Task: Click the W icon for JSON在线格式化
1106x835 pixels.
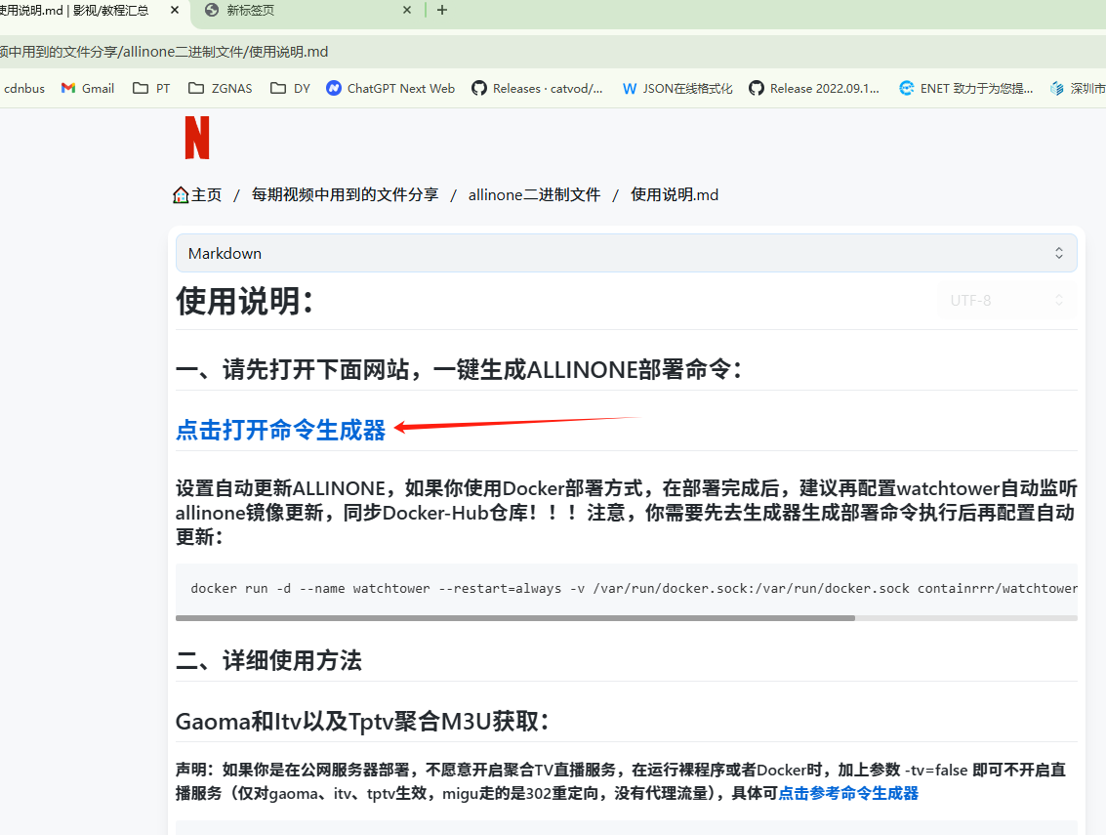Action: tap(629, 88)
